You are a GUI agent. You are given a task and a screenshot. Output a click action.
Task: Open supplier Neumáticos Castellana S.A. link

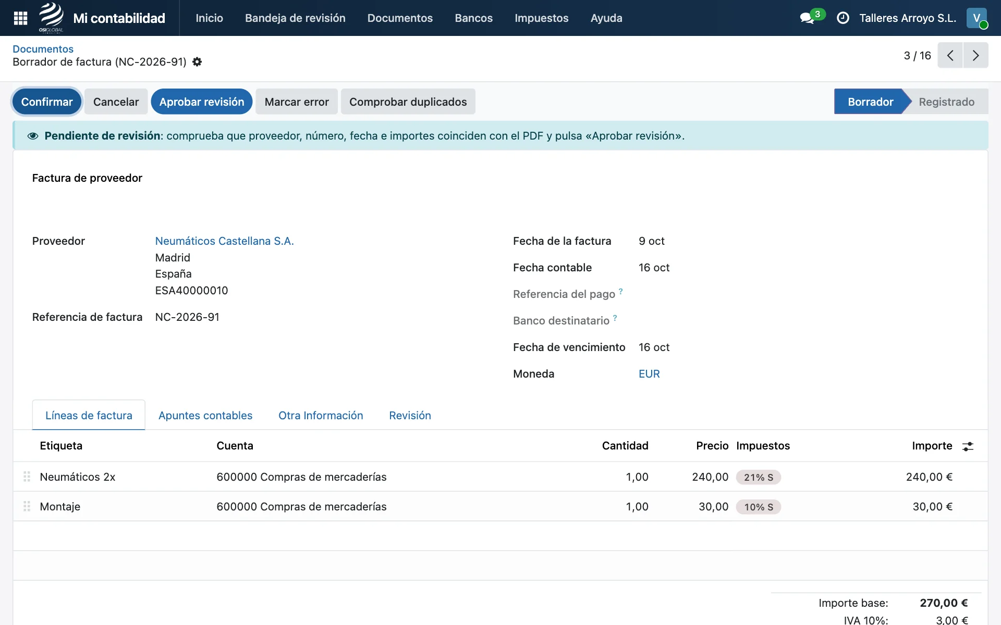[225, 241]
